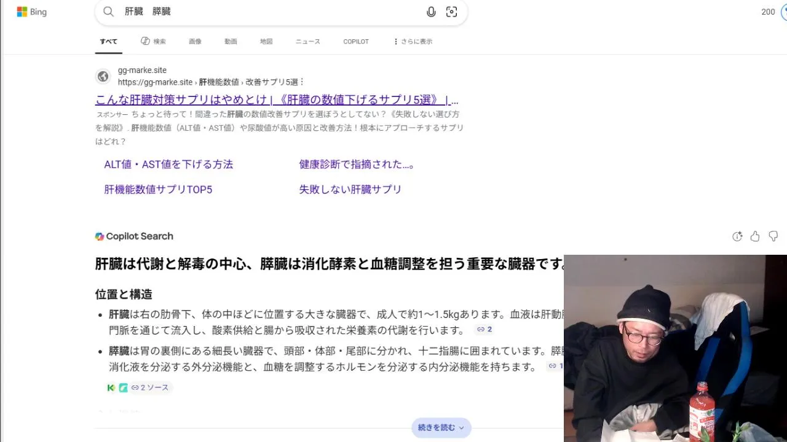The image size is (787, 442).
Task: Start voice search with microphone icon
Action: [x=431, y=12]
